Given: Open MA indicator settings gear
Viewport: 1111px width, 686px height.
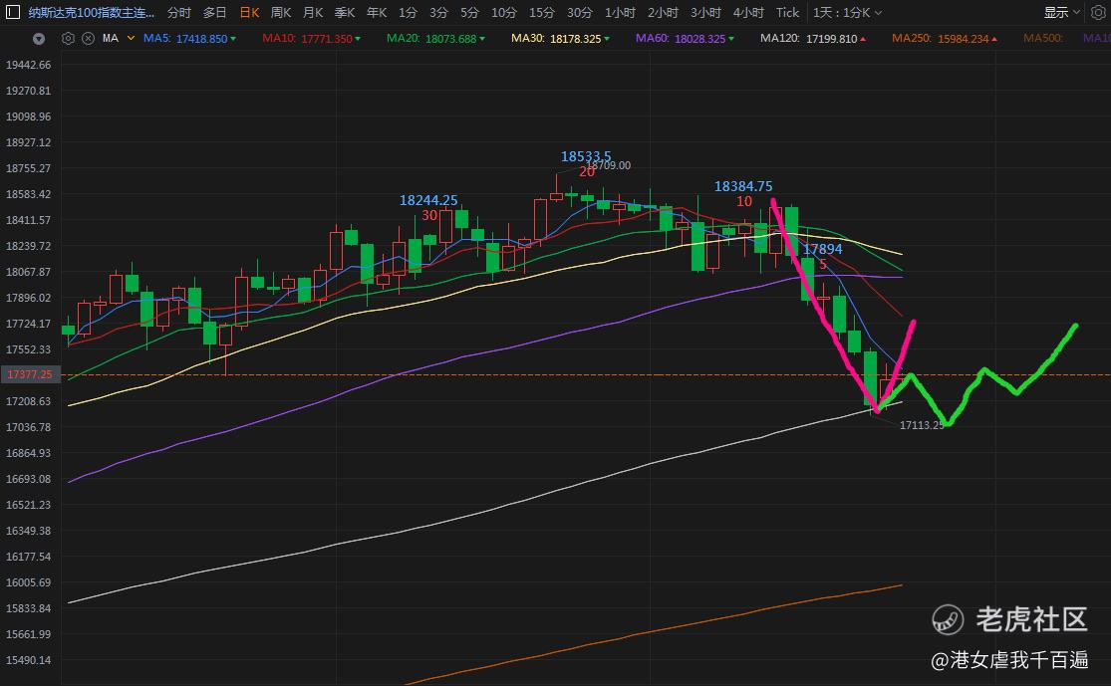Looking at the screenshot, I should (68, 38).
